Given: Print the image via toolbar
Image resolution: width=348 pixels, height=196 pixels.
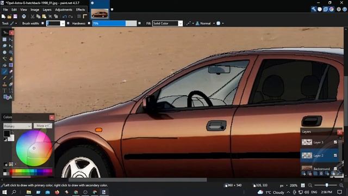Looking at the screenshot, I should point(24,16).
